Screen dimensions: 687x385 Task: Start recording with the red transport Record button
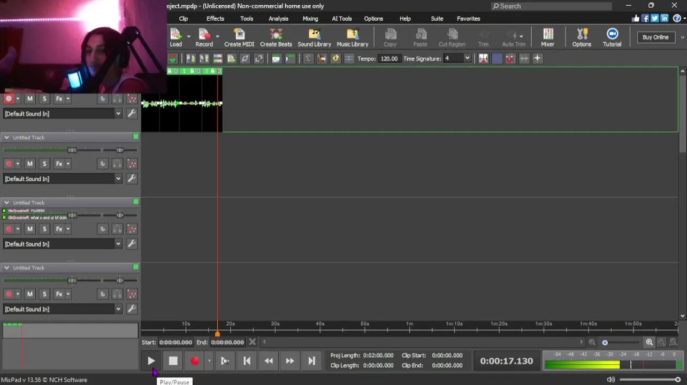click(x=195, y=361)
